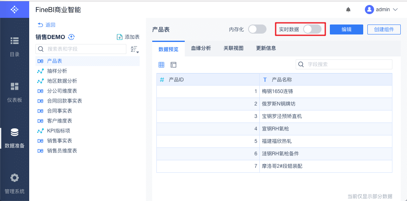Toggle the 内存化 switch
Image resolution: width=407 pixels, height=201 pixels.
257,29
